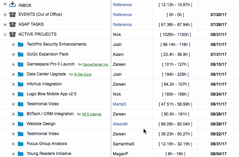Follow the GFX Internal client link
The width and height of the screenshot is (239, 157).
click(x=92, y=114)
